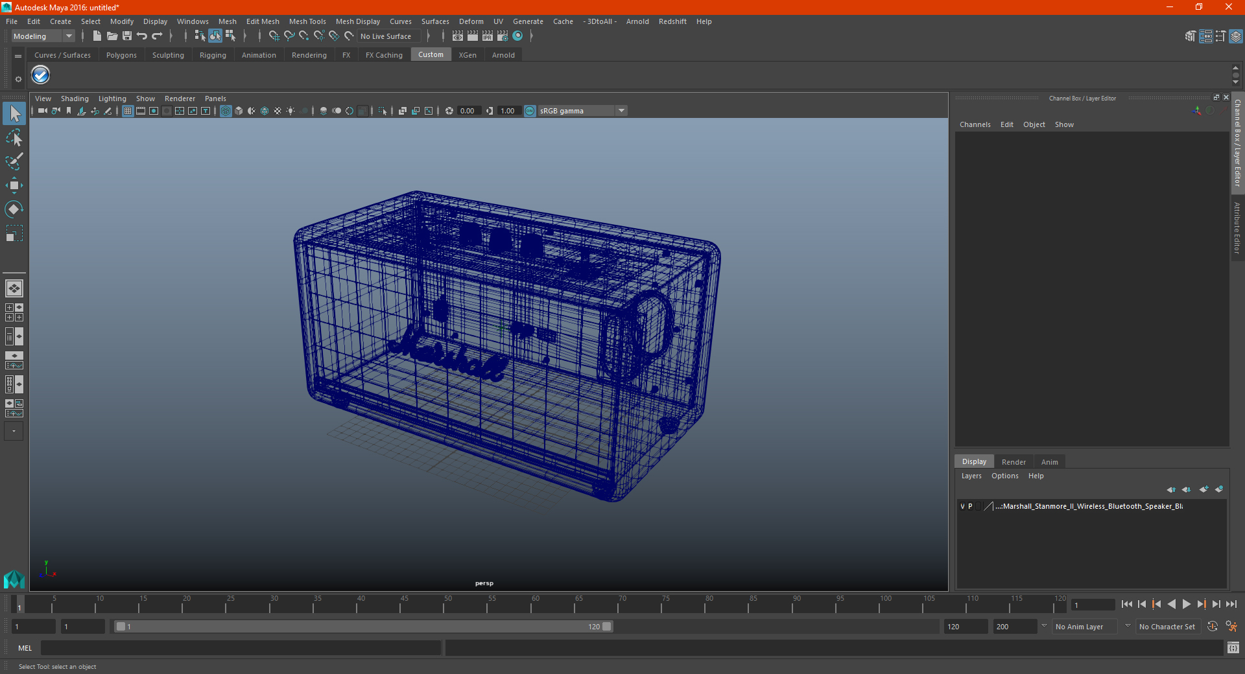Click the Save scene icon
Viewport: 1245px width, 674px height.
tap(127, 36)
